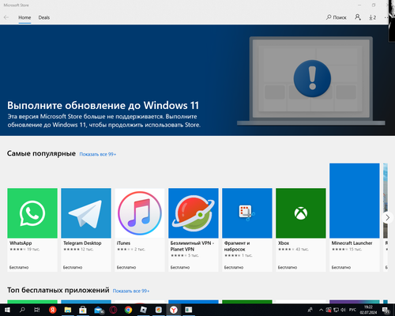The height and width of the screenshot is (316, 395).
Task: Click Показать все 99+ next to Самые популярные
Action: pyautogui.click(x=98, y=154)
